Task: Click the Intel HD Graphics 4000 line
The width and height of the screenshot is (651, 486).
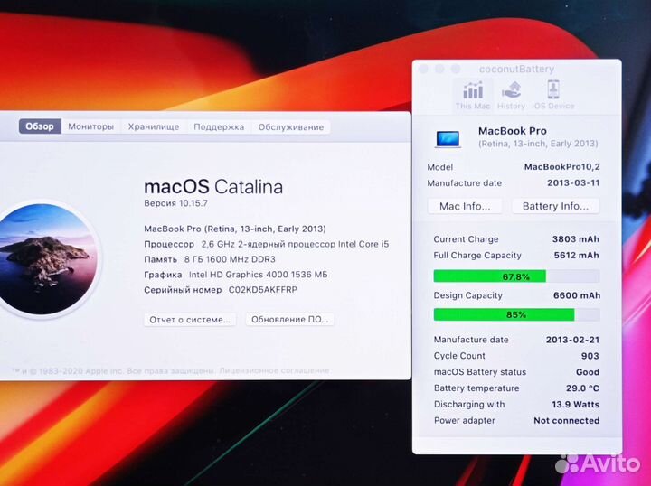Action: pos(236,275)
